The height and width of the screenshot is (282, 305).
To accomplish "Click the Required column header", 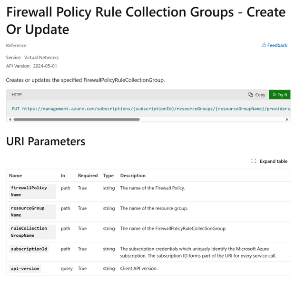I will (88, 175).
